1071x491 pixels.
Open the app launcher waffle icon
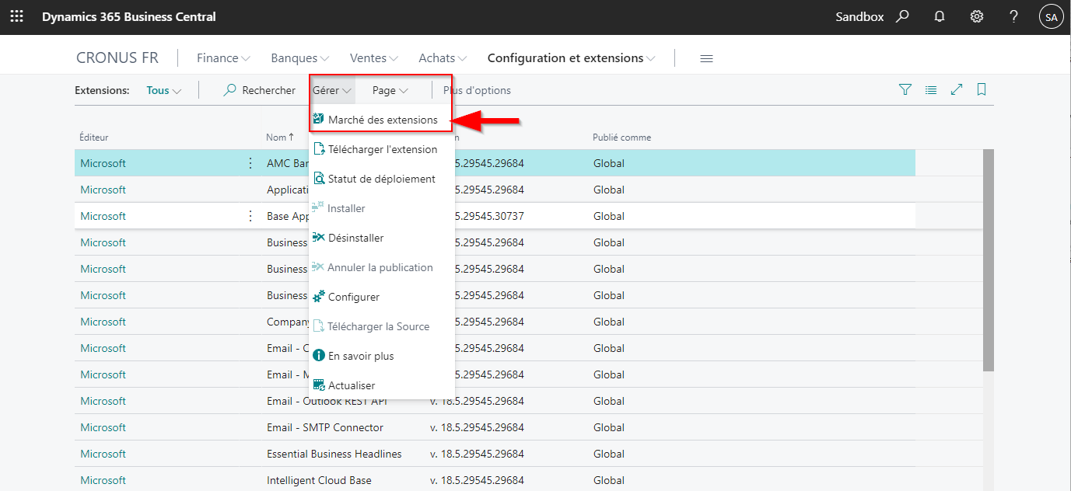coord(16,16)
